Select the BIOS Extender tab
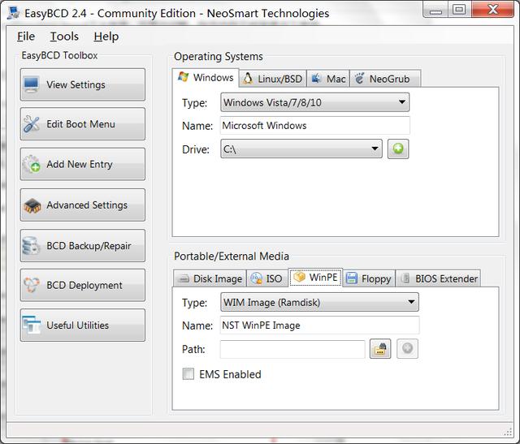The image size is (520, 444). click(x=438, y=278)
